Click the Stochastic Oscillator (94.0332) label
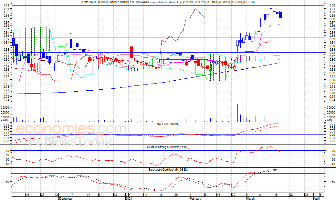The image size is (336, 200). click(168, 170)
